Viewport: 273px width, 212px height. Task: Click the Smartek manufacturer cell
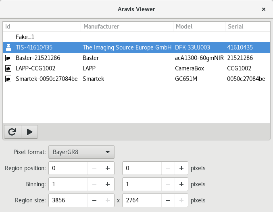[93, 79]
